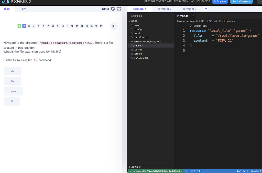Switch to the Terminal 2 tab
The image size is (262, 173).
click(164, 8)
